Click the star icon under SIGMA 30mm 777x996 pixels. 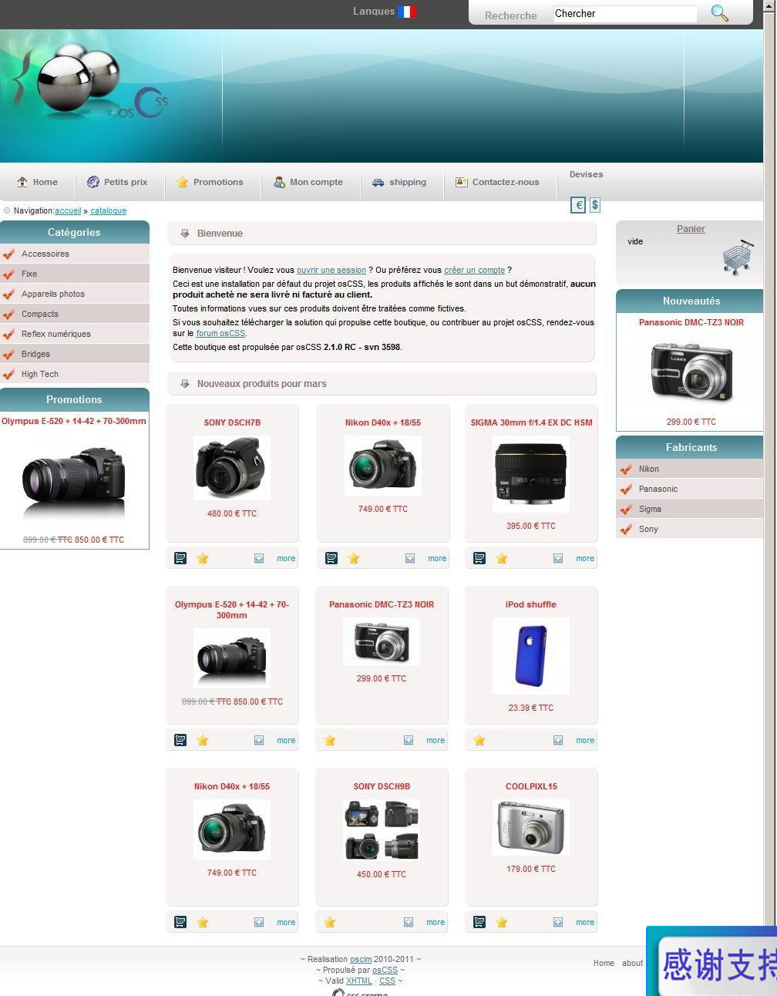pyautogui.click(x=502, y=558)
